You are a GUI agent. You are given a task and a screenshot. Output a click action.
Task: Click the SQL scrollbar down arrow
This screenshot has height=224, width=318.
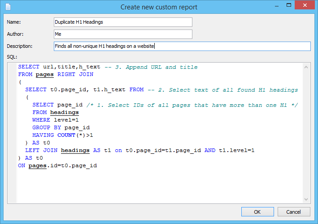coord(306,199)
